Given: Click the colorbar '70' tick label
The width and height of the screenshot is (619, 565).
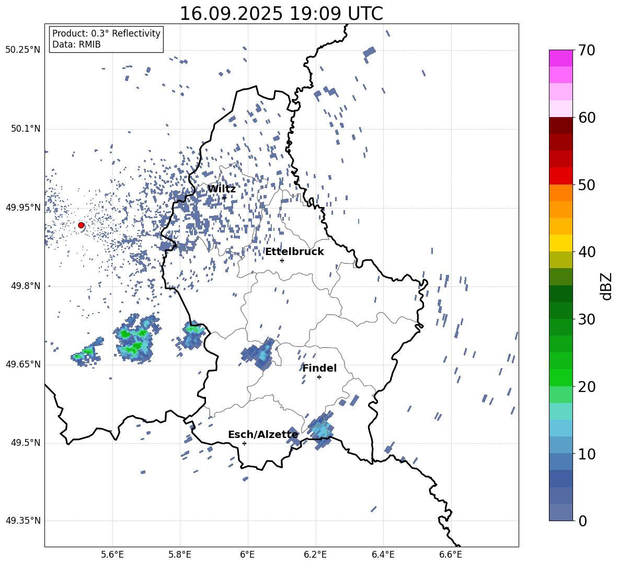Looking at the screenshot, I should 587,50.
